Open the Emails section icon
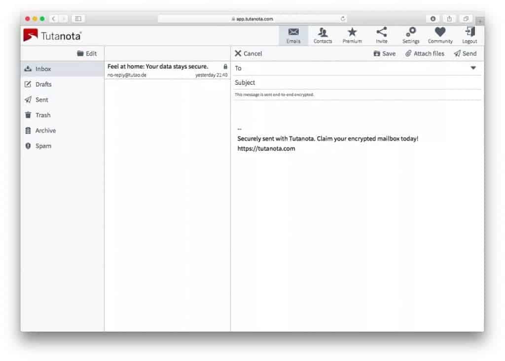The image size is (505, 361). 293,33
